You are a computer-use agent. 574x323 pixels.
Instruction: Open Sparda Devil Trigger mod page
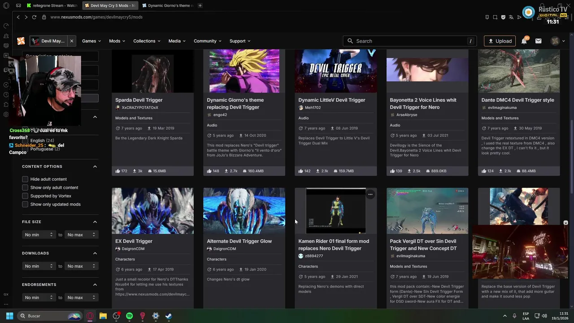pyautogui.click(x=139, y=100)
